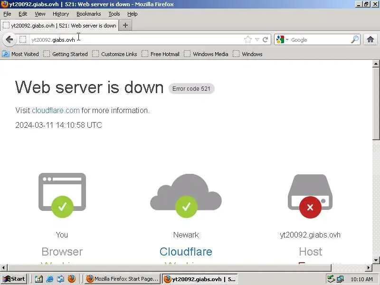Viewport: 380px width, 285px height.
Task: Click the network connection tray icon
Action: coord(341,279)
